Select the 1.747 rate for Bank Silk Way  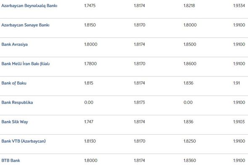pos(89,122)
